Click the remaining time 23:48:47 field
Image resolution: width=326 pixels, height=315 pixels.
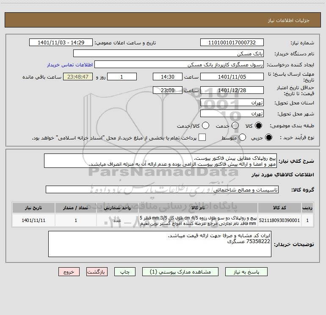(x=77, y=77)
